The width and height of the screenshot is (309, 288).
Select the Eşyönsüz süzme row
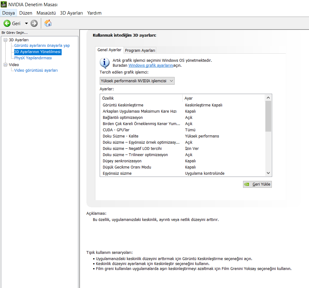(182, 173)
